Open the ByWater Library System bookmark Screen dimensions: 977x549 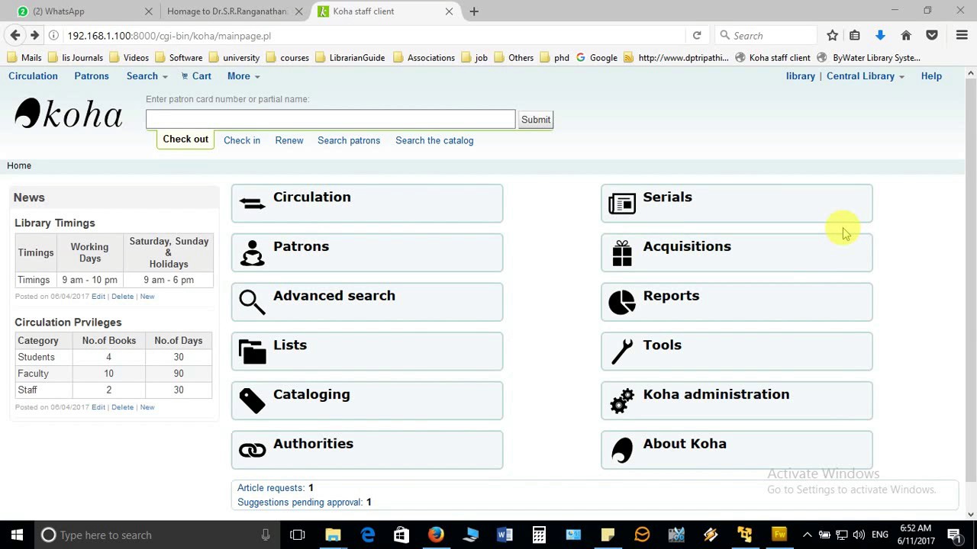(869, 58)
